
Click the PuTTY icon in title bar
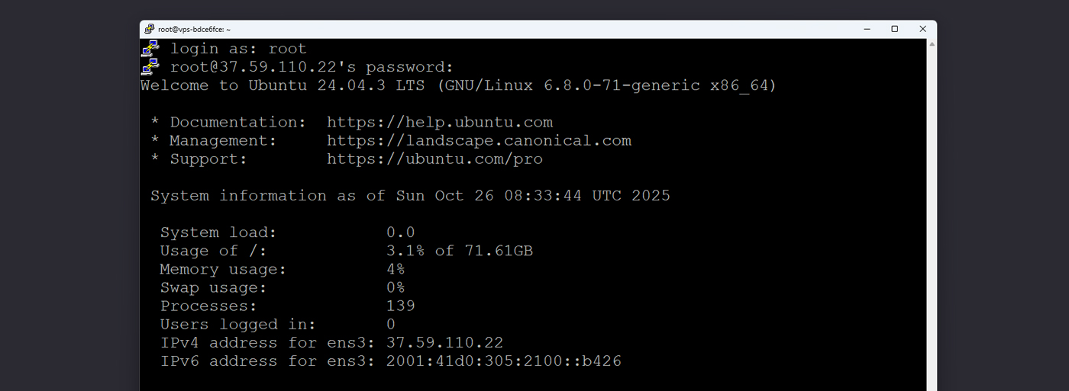(149, 29)
